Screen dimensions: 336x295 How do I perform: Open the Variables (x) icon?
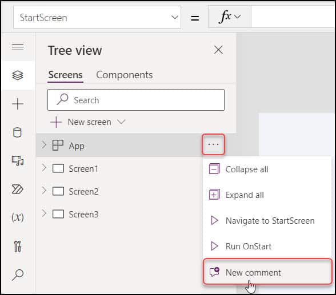18,217
